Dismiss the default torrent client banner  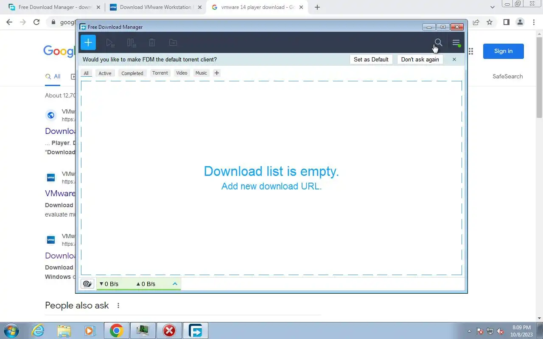tap(454, 59)
